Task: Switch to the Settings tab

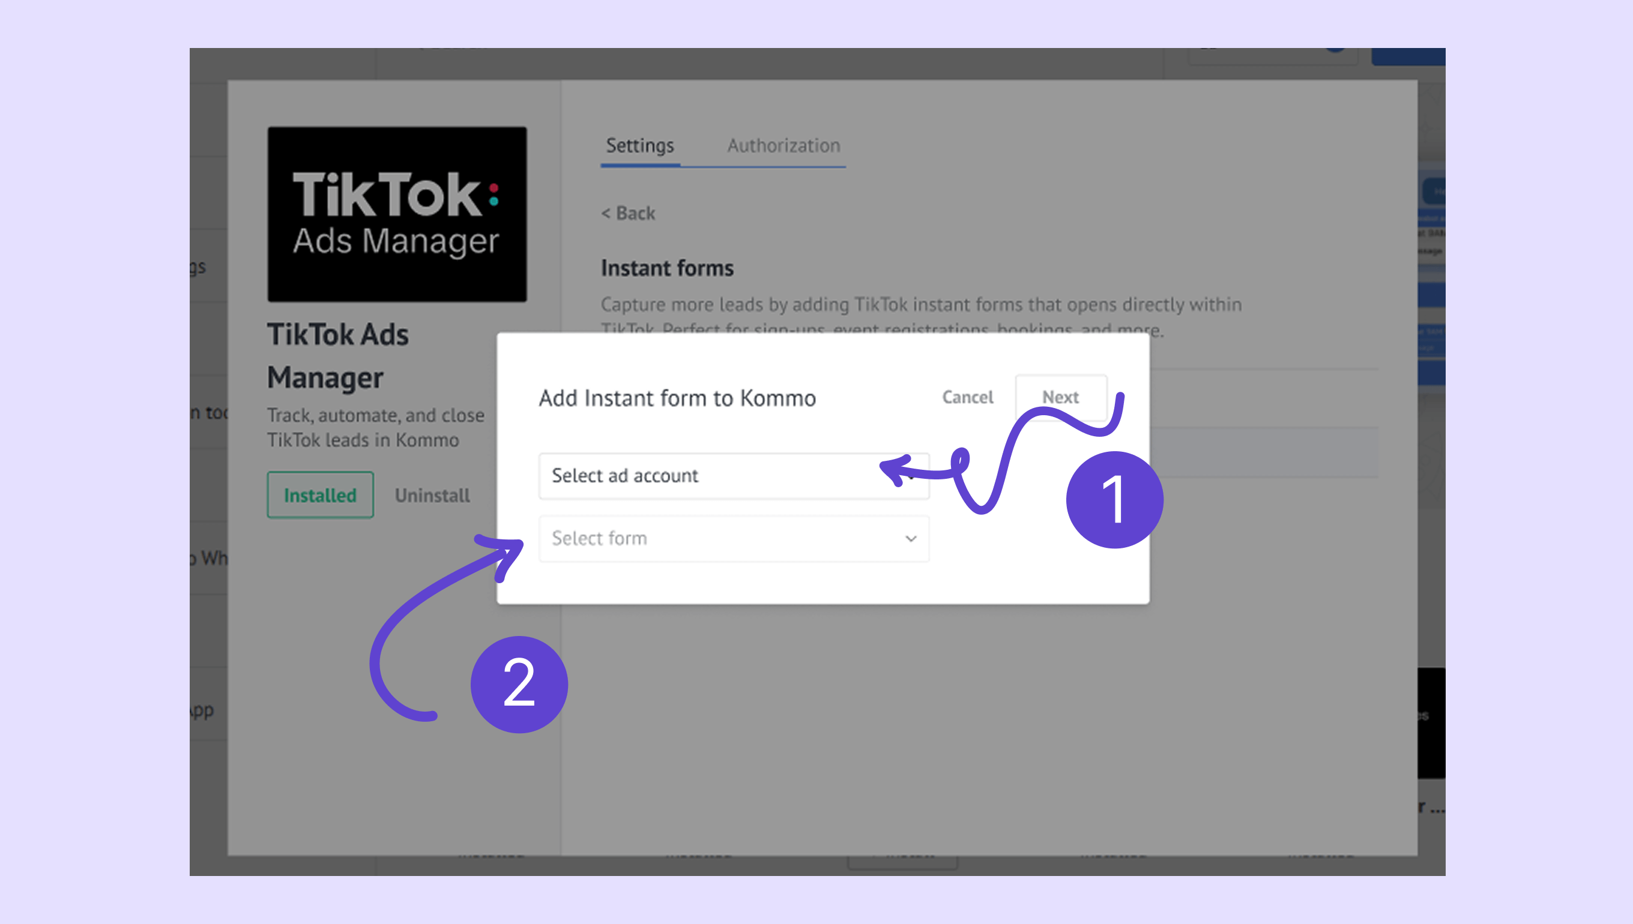Action: pos(639,145)
